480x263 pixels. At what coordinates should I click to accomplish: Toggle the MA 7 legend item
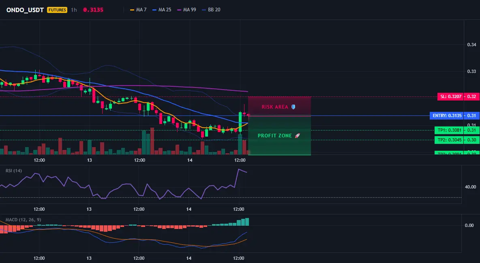click(138, 10)
